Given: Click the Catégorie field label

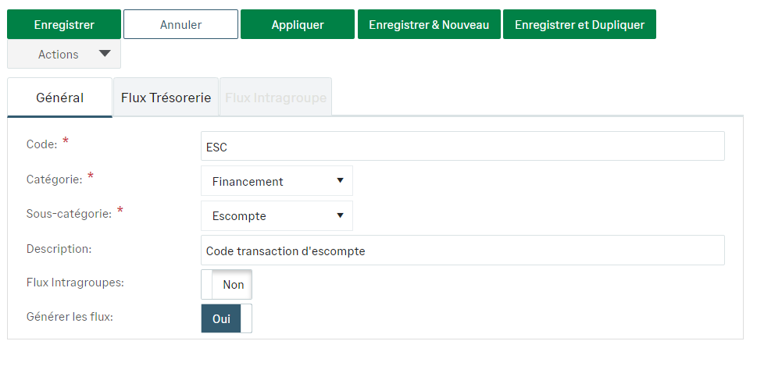Looking at the screenshot, I should tap(54, 179).
